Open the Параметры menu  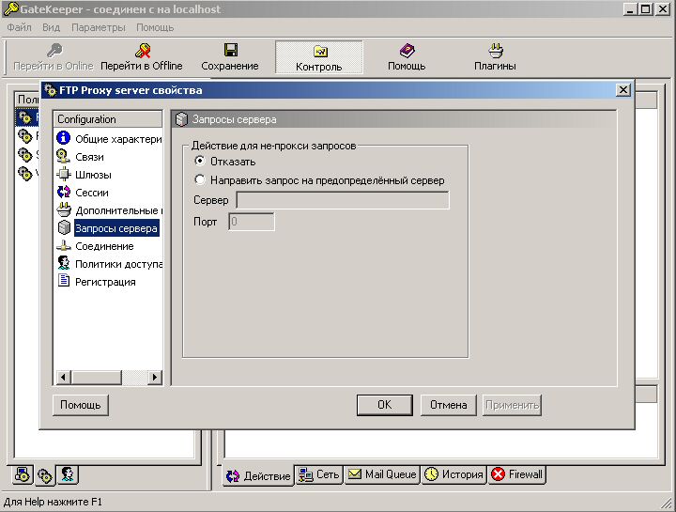(x=99, y=27)
